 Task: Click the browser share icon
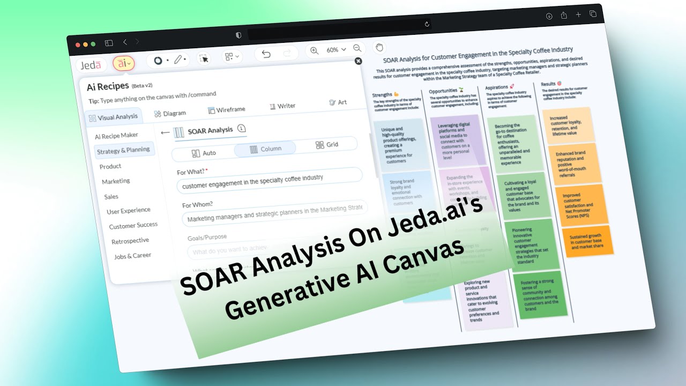point(564,16)
